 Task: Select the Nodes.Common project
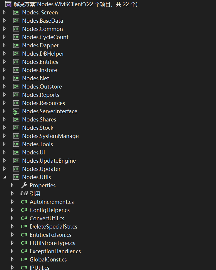43,29
